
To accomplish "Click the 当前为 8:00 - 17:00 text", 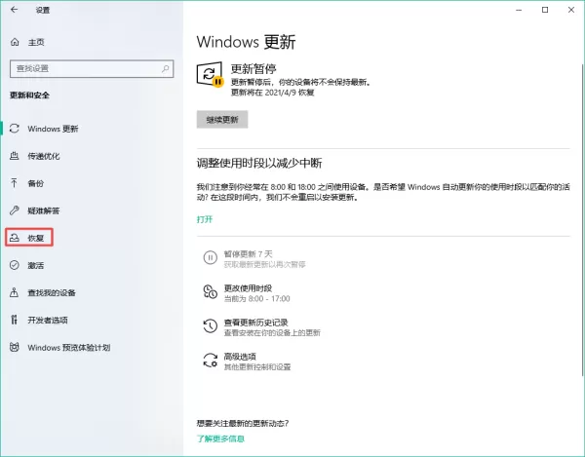I will (256, 298).
